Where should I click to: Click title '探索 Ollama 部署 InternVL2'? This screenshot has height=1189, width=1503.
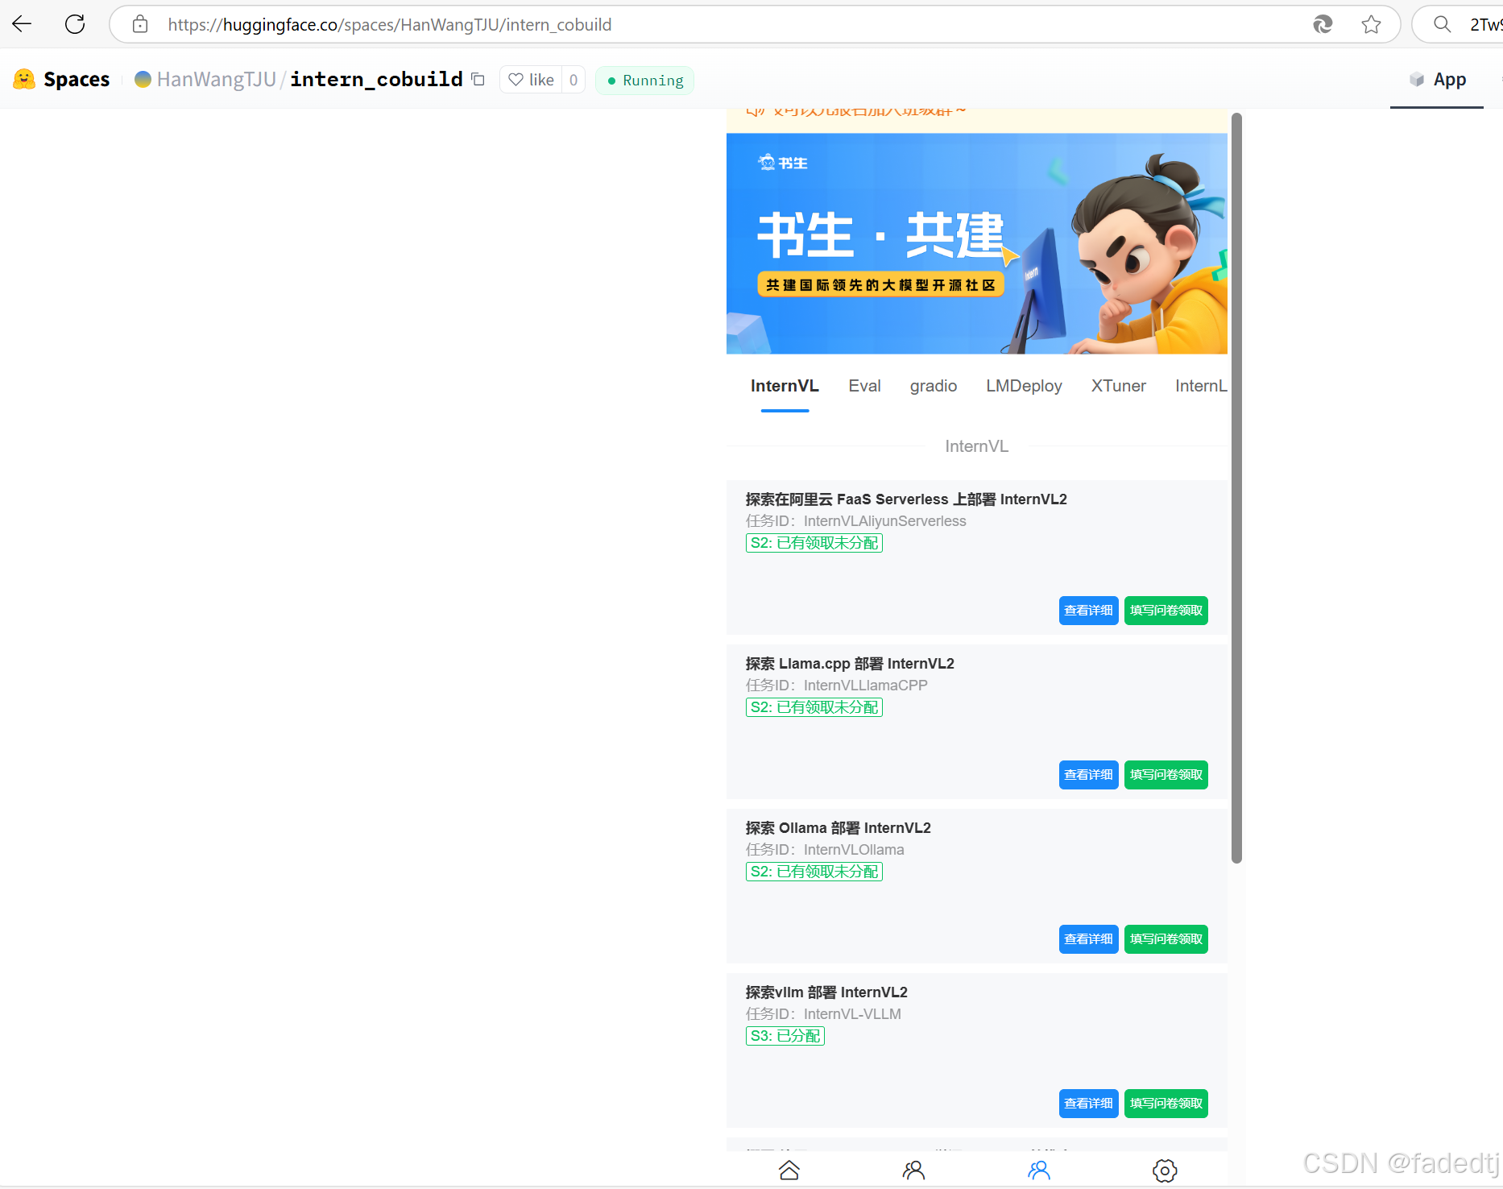tap(838, 828)
